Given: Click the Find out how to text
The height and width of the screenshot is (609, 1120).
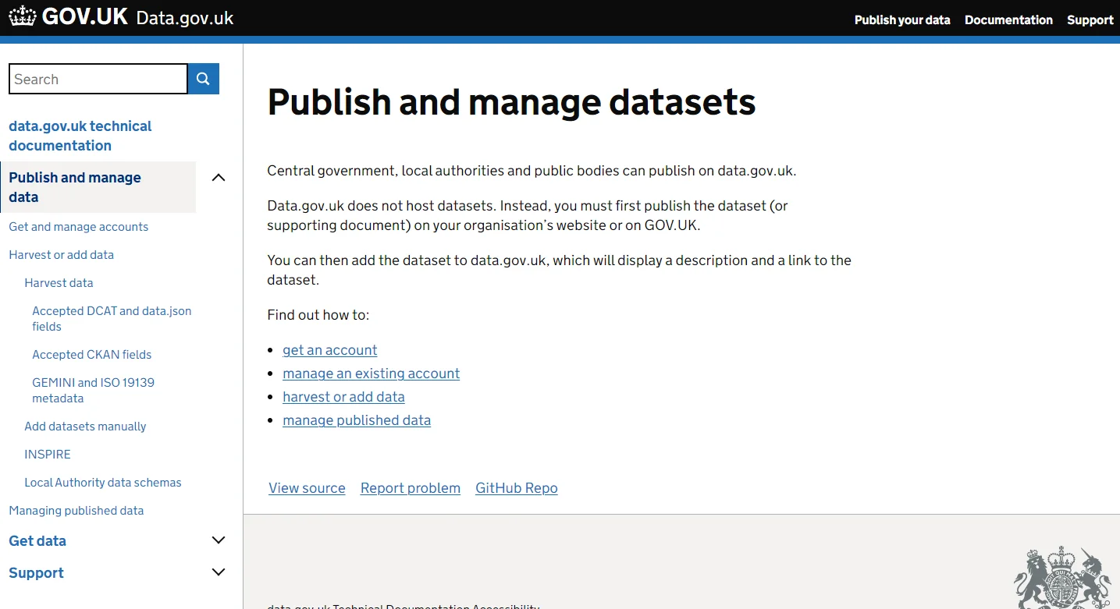Looking at the screenshot, I should point(318,315).
